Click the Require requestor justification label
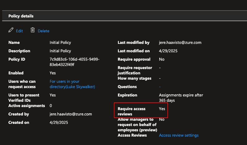Viewport: 247px width, 145px height. coord(135,70)
